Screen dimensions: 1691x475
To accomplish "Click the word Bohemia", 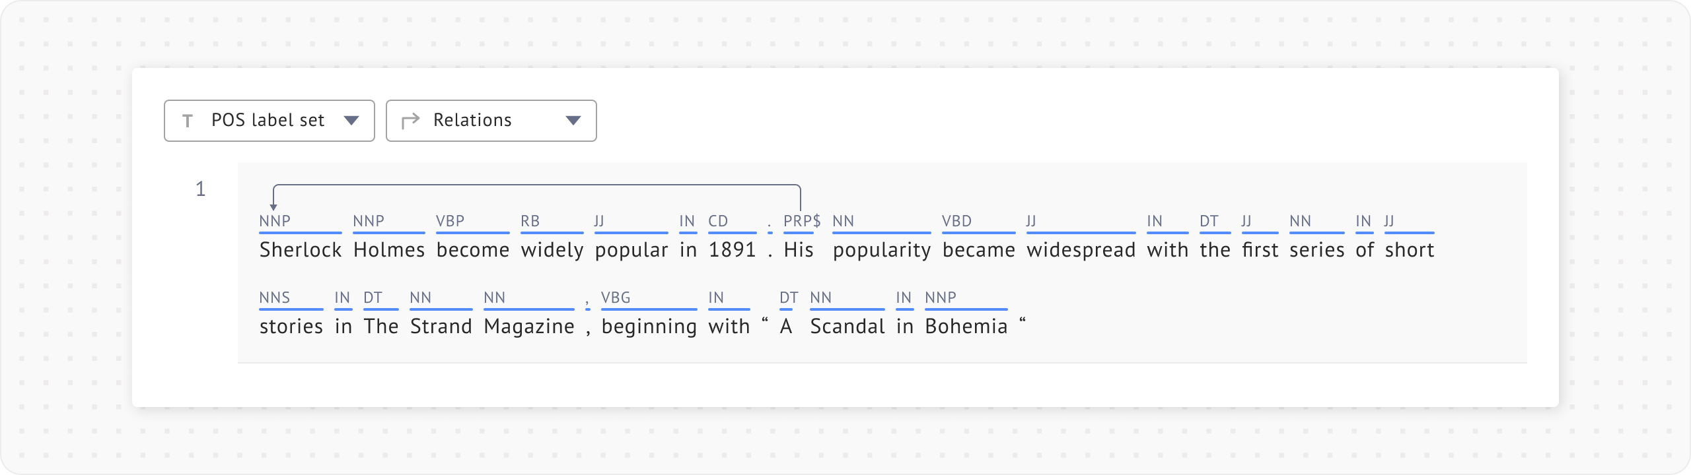I will 966,327.
